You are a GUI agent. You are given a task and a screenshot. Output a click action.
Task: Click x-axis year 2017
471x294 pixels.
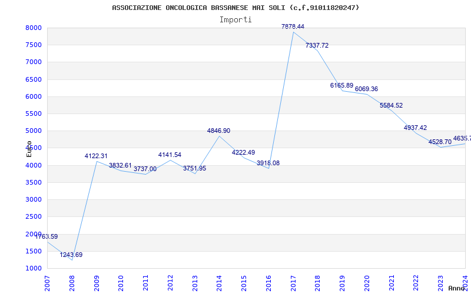click(293, 283)
